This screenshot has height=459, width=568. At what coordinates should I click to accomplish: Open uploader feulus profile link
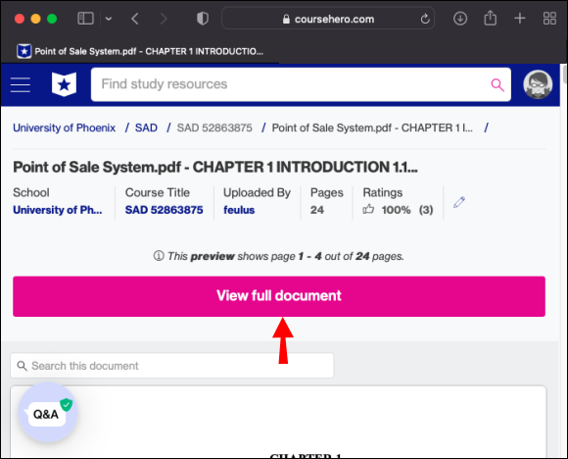tap(239, 210)
